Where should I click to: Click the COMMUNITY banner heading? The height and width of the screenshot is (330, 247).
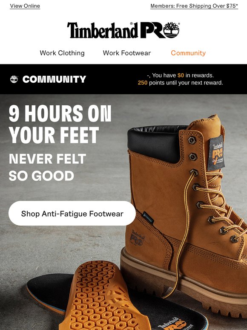[54, 79]
